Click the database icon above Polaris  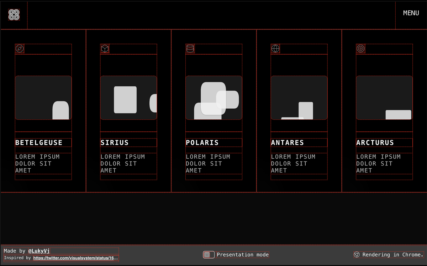coord(190,49)
